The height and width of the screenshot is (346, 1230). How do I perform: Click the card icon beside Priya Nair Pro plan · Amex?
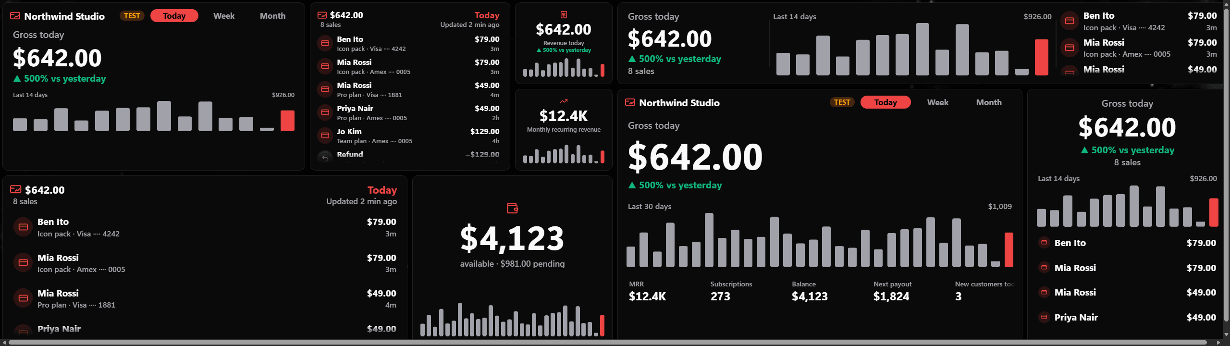(325, 112)
